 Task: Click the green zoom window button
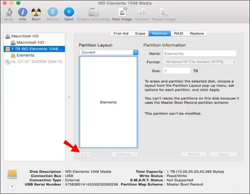(x=18, y=3)
